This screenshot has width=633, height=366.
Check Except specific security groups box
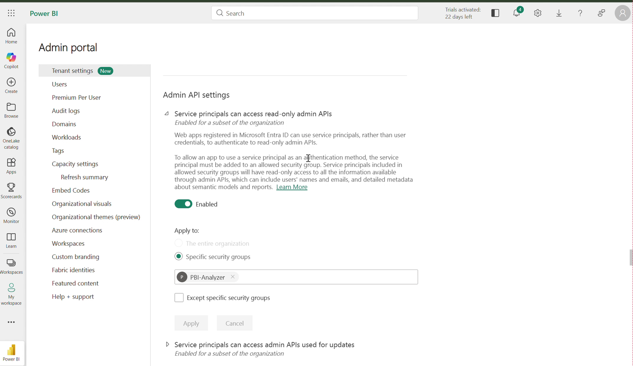click(179, 298)
